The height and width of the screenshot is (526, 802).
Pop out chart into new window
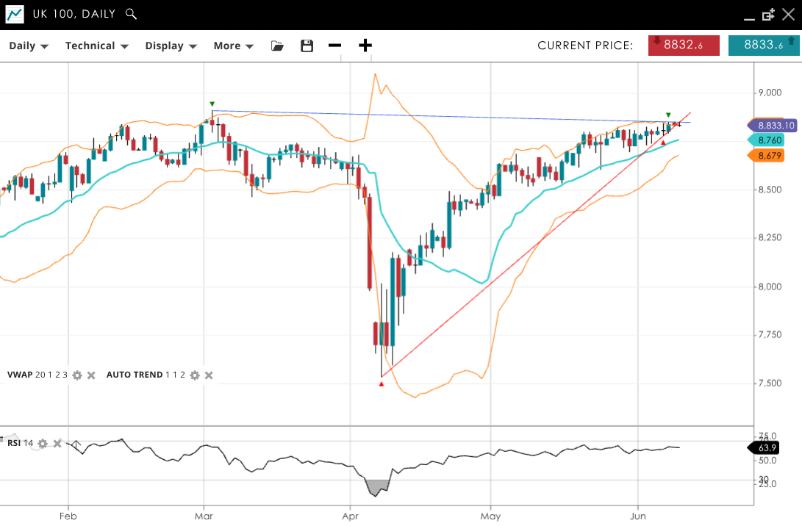pyautogui.click(x=769, y=15)
